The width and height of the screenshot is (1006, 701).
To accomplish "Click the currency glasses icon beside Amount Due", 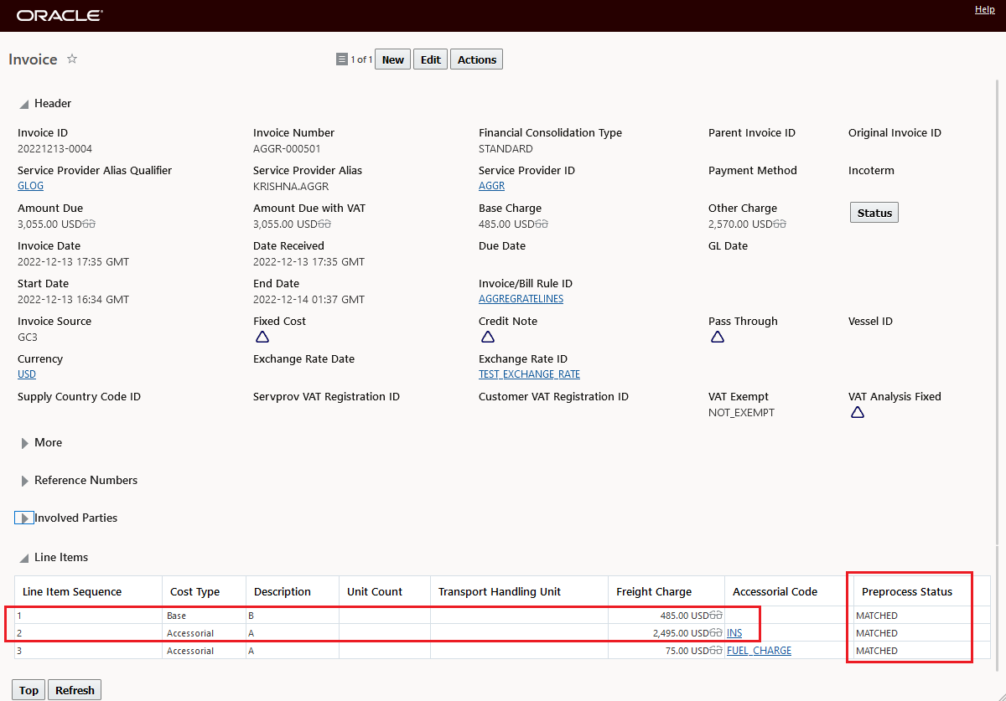I will pyautogui.click(x=90, y=224).
